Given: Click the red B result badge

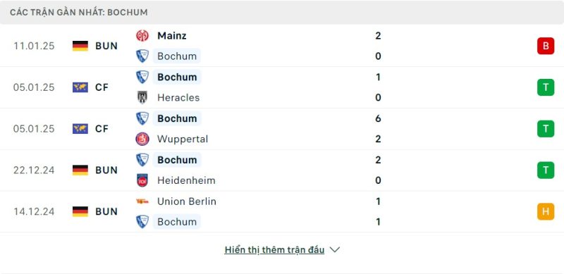Looking at the screenshot, I should (546, 46).
